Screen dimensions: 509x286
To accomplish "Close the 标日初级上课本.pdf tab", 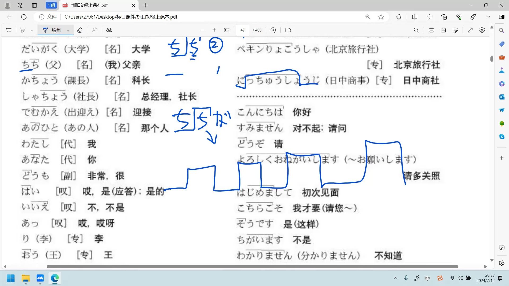I will click(x=133, y=5).
